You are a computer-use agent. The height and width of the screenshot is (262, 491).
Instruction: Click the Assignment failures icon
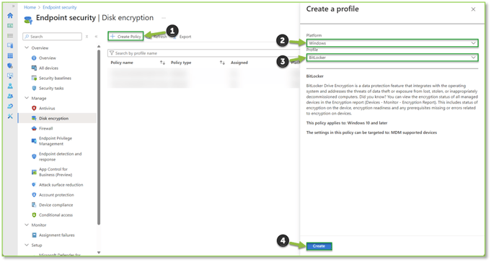click(34, 235)
